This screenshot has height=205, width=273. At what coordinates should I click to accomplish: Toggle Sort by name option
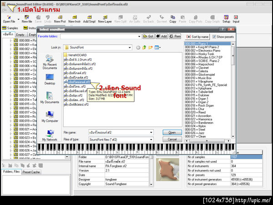(197, 37)
